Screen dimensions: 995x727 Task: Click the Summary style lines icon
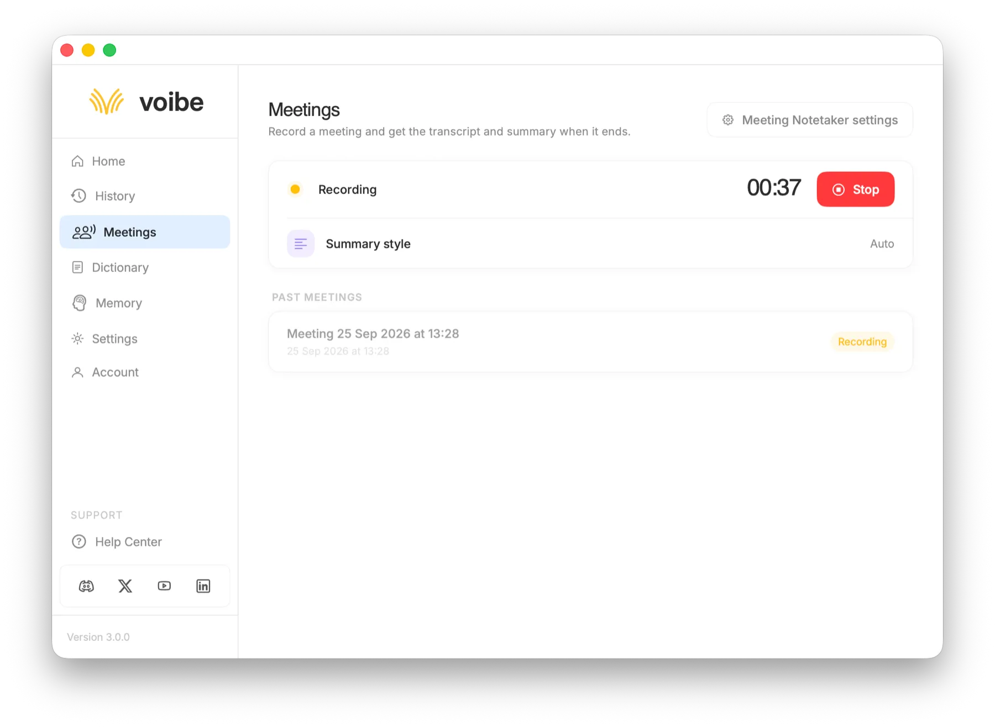pos(301,244)
